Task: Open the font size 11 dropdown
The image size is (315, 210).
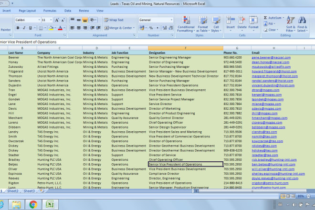Action: (x=51, y=20)
